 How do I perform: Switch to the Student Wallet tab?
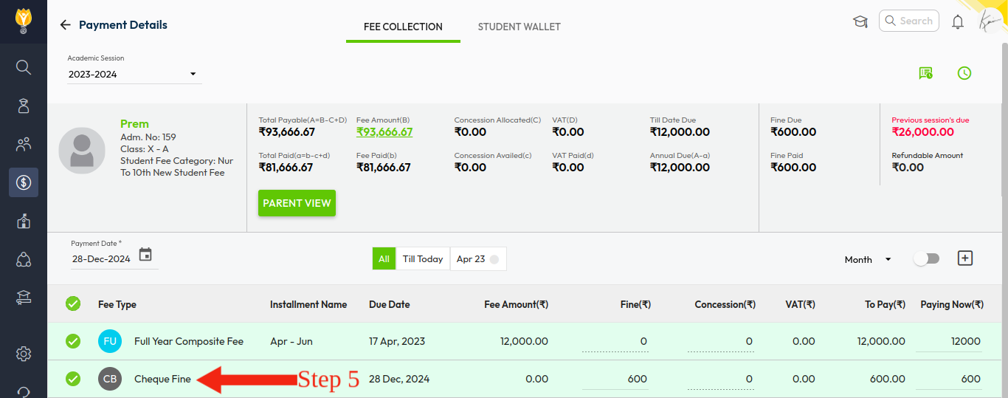pos(519,27)
